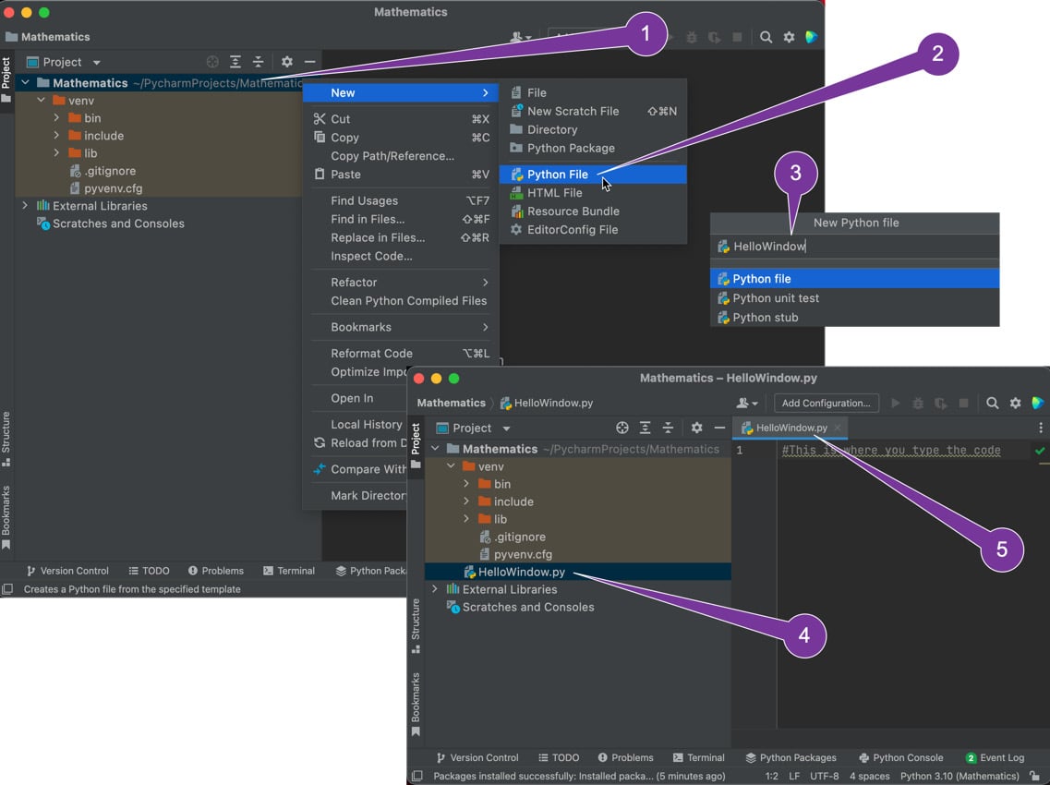Open the Event Log tool window
Screen dimensions: 1050x785
coord(995,757)
